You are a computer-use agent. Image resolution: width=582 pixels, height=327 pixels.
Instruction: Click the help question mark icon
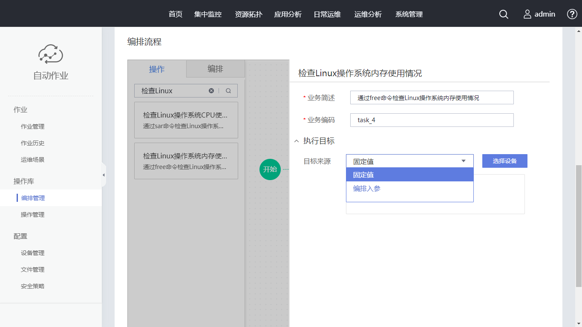(x=572, y=14)
